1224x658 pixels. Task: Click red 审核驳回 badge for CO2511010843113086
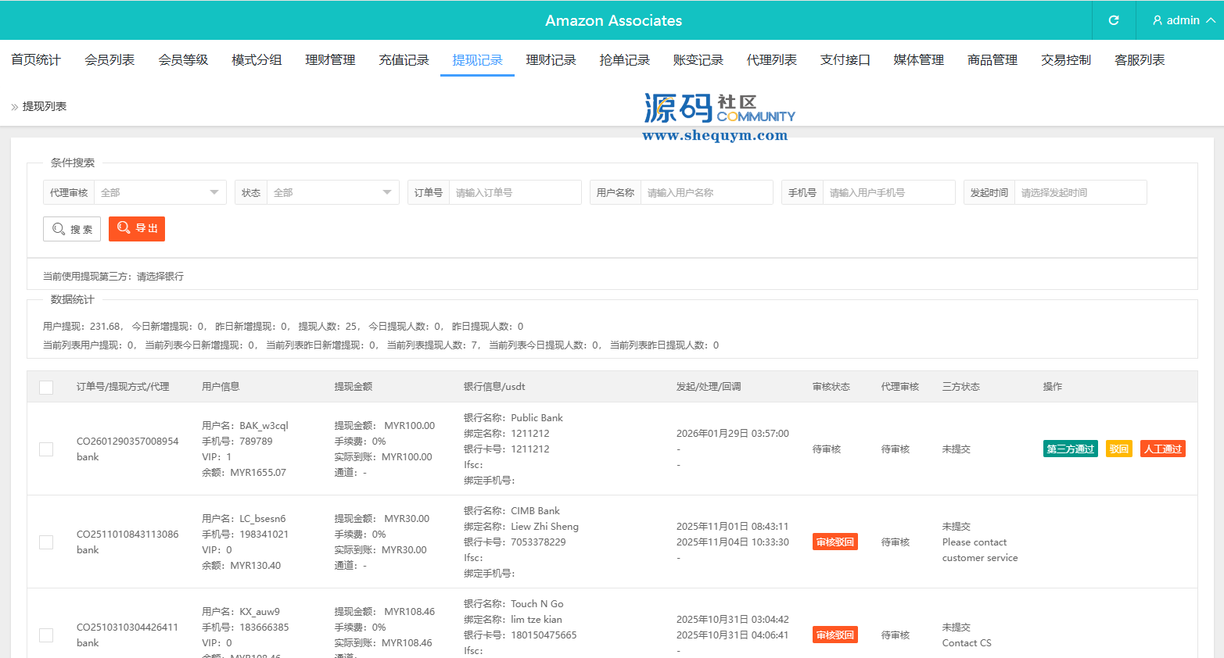pyautogui.click(x=835, y=542)
